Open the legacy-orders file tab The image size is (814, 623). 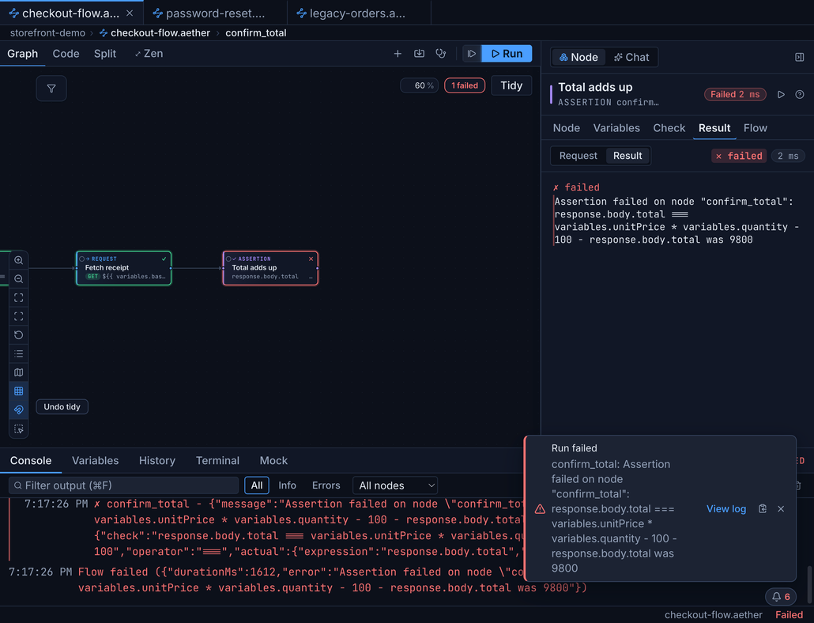coord(358,13)
